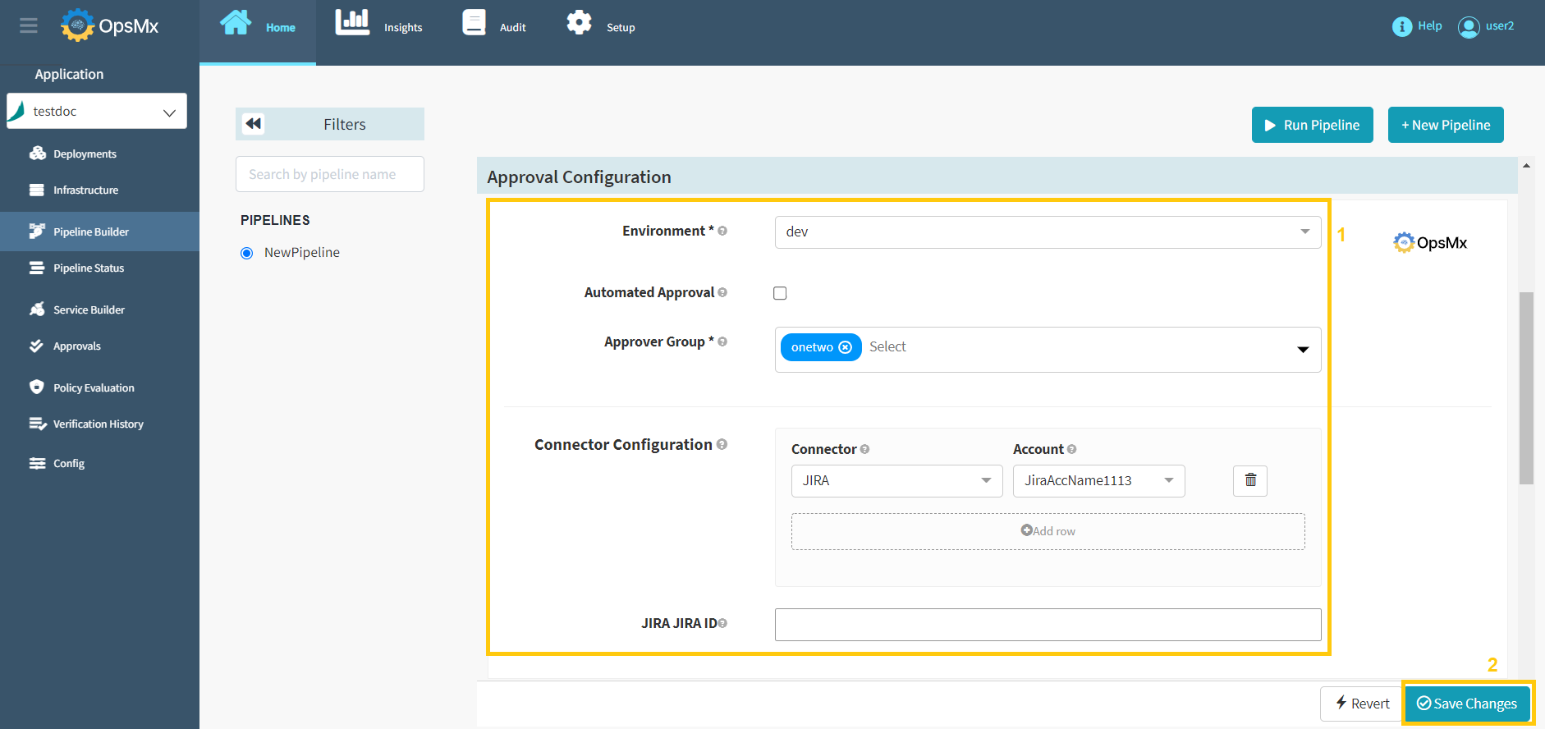Viewport: 1545px width, 729px height.
Task: Click the Save Changes button
Action: coord(1467,704)
